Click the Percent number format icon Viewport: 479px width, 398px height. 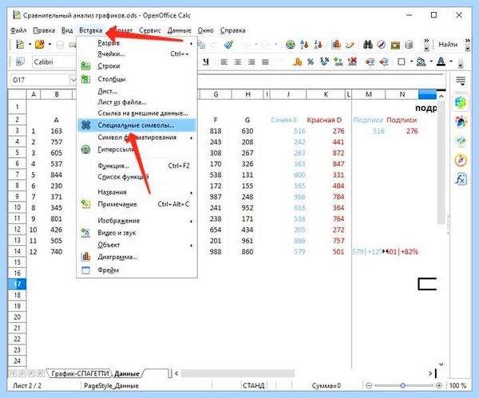tap(311, 62)
